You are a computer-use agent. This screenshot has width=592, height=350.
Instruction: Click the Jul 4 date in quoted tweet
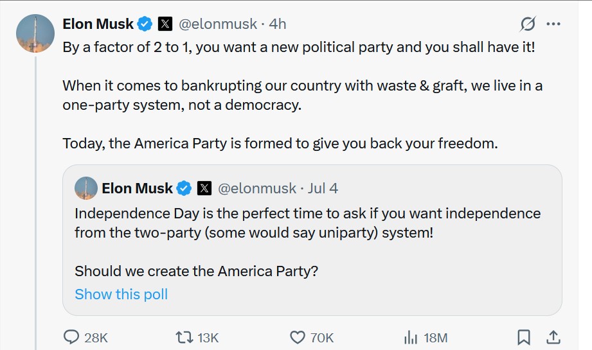coord(323,189)
